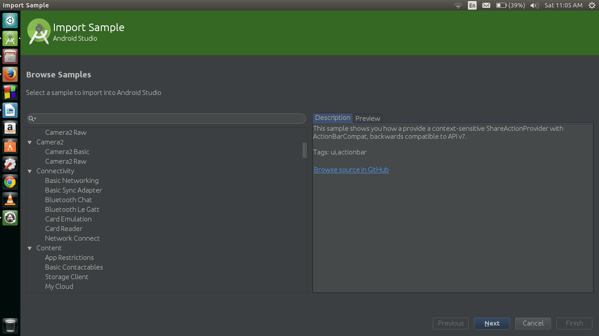Click the Next button
Screen dimensions: 599x336
[492, 323]
